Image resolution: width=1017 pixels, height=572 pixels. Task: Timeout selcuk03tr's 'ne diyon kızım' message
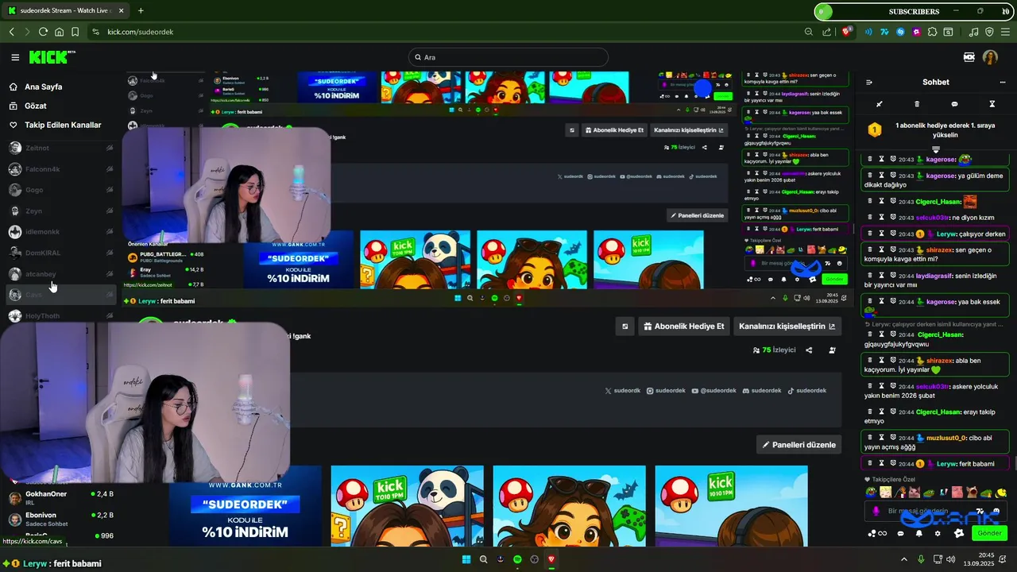point(881,218)
